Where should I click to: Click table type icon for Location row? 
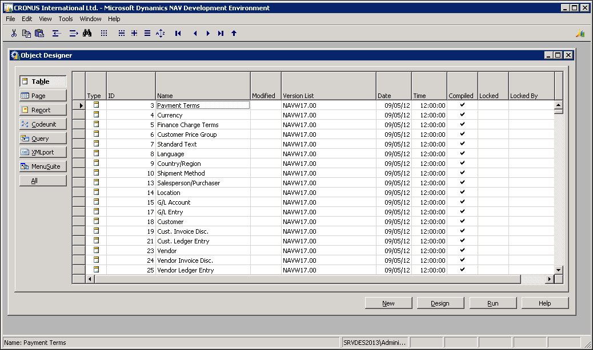[x=96, y=192]
